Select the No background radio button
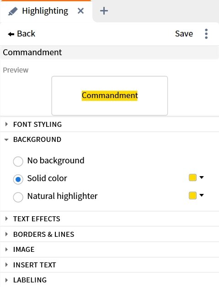 pyautogui.click(x=18, y=161)
